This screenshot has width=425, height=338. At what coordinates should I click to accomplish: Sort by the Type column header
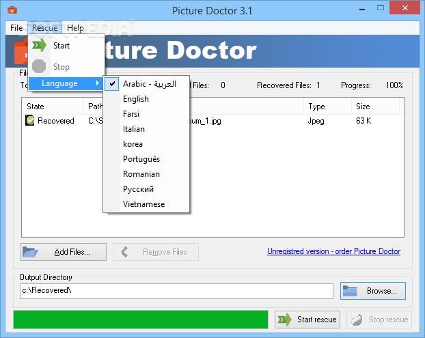(327, 107)
